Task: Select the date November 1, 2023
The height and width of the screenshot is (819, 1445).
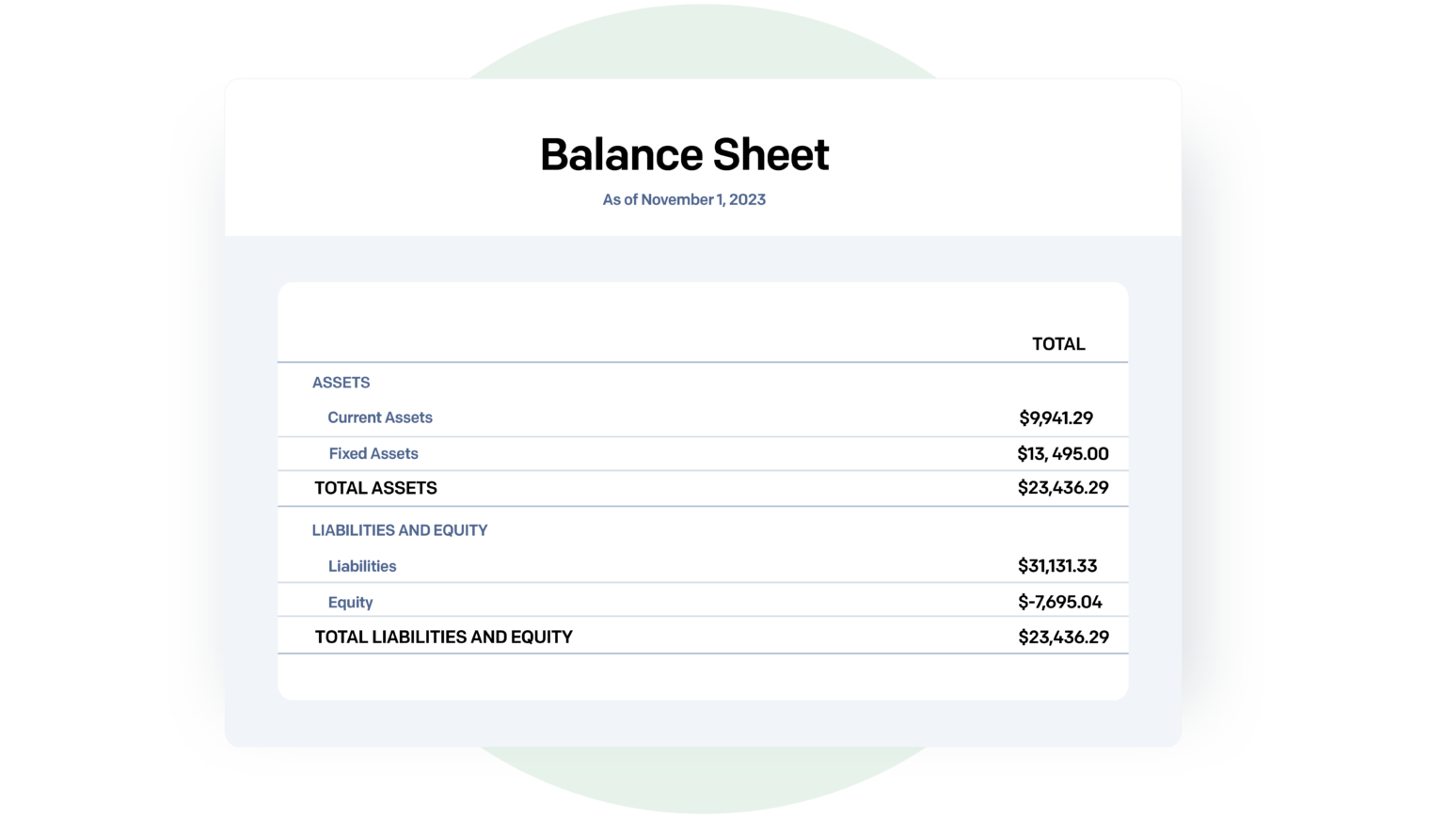Action: (x=684, y=199)
